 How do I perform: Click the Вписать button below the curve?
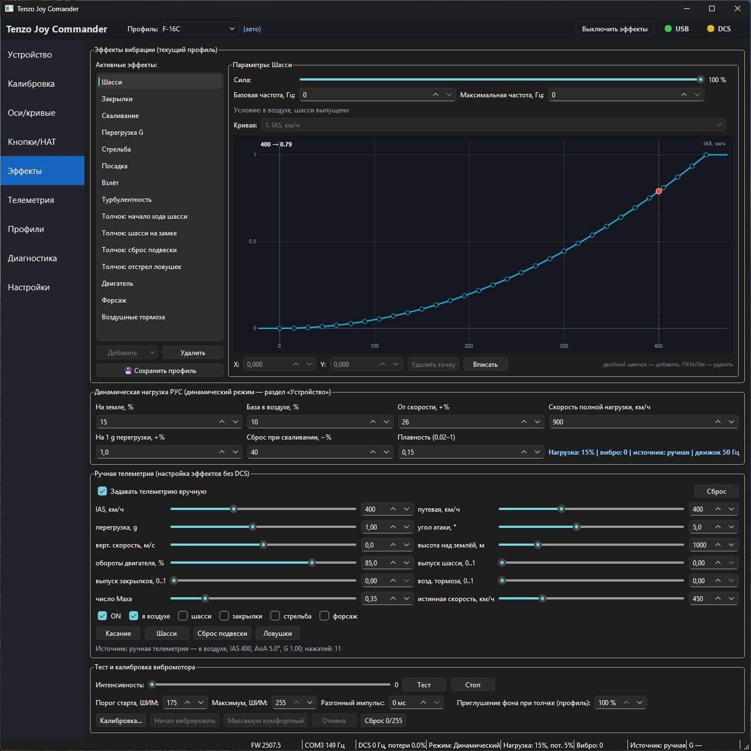(x=485, y=365)
